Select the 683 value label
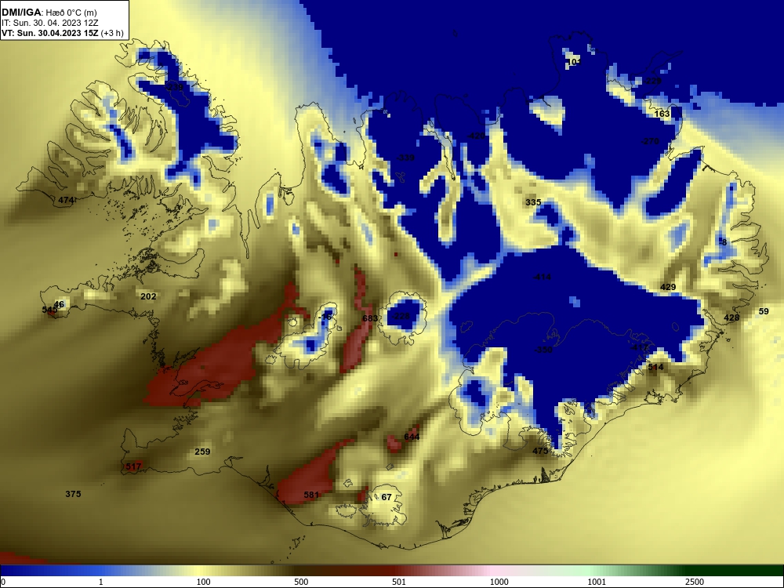The height and width of the screenshot is (588, 784). [x=370, y=318]
